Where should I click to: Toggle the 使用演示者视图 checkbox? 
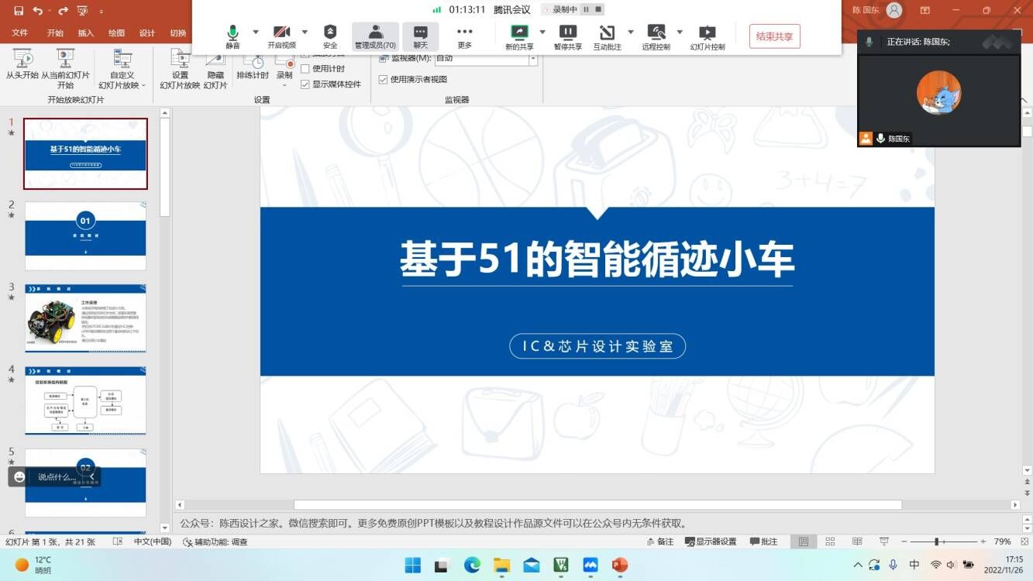click(383, 80)
